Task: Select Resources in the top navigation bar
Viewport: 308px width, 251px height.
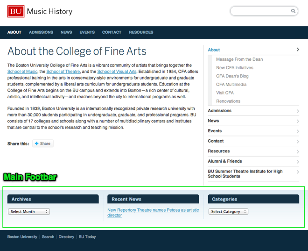Action: click(x=141, y=32)
